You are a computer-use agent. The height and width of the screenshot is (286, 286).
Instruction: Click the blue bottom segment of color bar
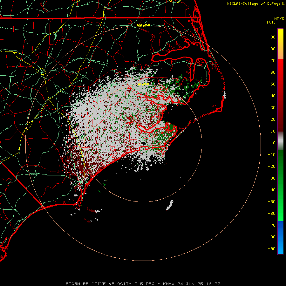[x=281, y=237]
